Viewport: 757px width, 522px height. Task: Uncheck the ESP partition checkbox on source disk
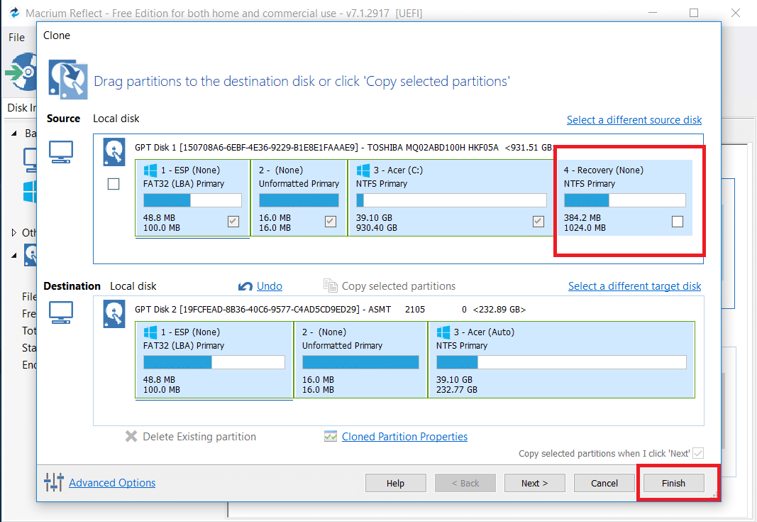click(x=233, y=222)
